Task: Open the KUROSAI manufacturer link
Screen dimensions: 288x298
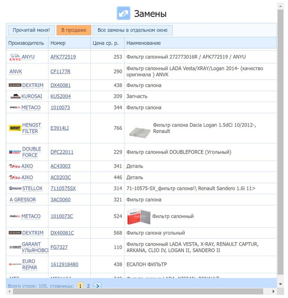Action: click(32, 96)
